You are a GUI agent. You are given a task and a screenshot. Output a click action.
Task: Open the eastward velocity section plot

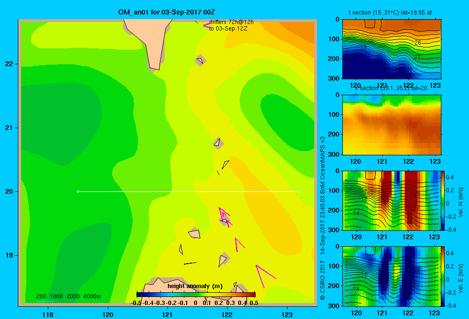pos(392,276)
